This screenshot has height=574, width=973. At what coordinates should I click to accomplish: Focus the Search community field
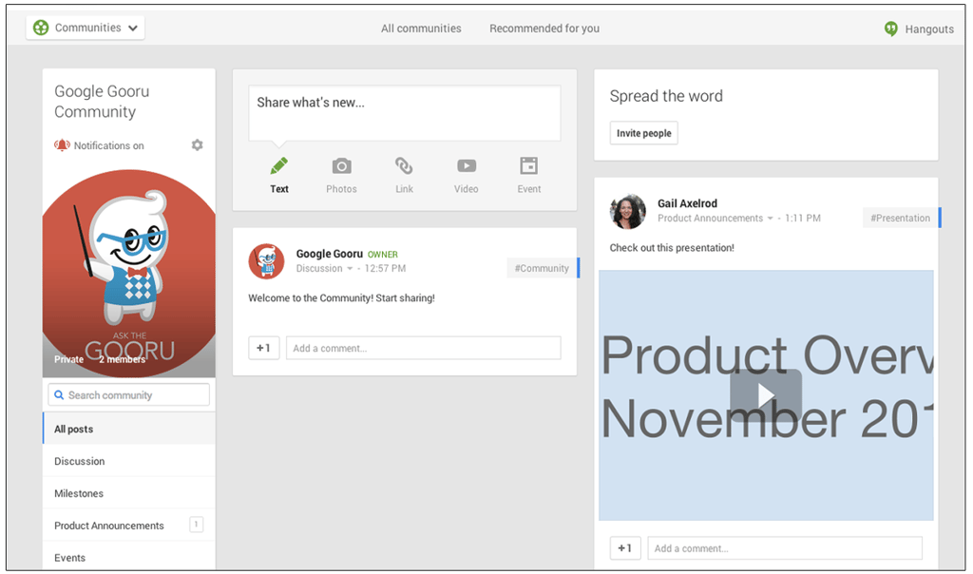(129, 395)
